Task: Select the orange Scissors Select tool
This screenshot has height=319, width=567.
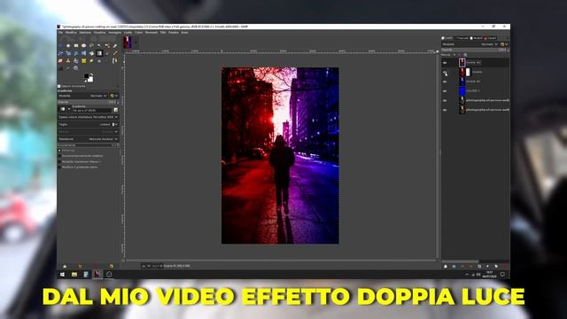Action: (107, 45)
